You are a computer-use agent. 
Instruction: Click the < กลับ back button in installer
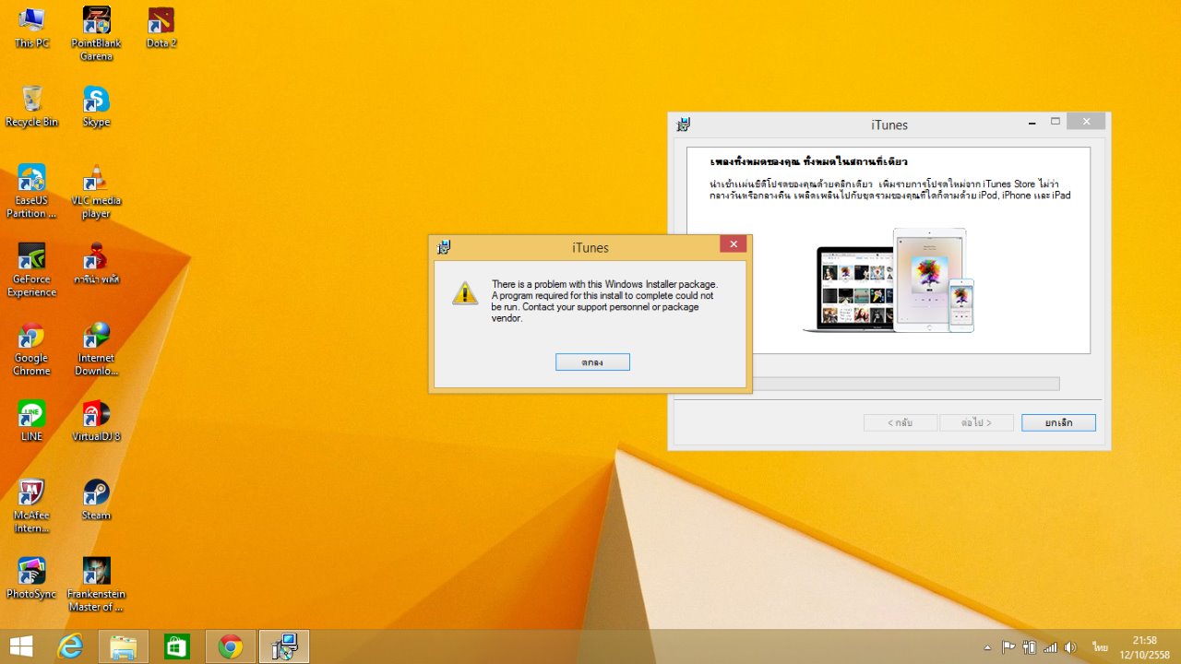tap(900, 422)
